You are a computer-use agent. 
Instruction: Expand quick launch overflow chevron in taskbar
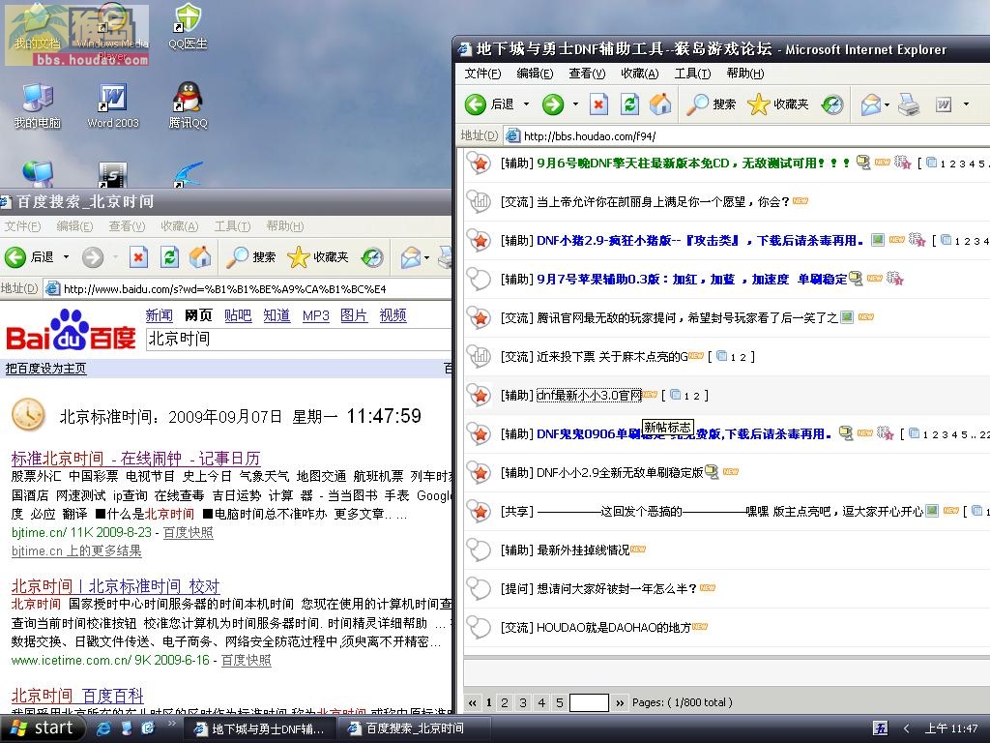(x=171, y=724)
